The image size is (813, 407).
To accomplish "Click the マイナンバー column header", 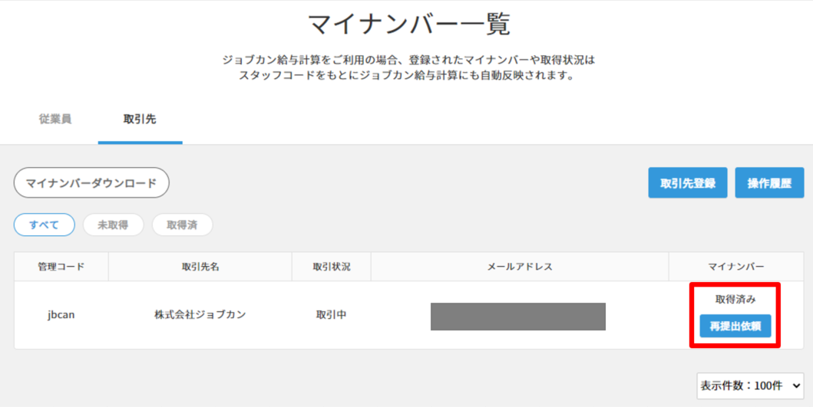I will [736, 267].
